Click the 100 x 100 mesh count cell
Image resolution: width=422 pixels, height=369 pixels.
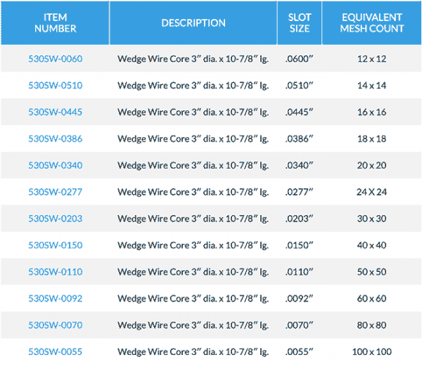371,351
